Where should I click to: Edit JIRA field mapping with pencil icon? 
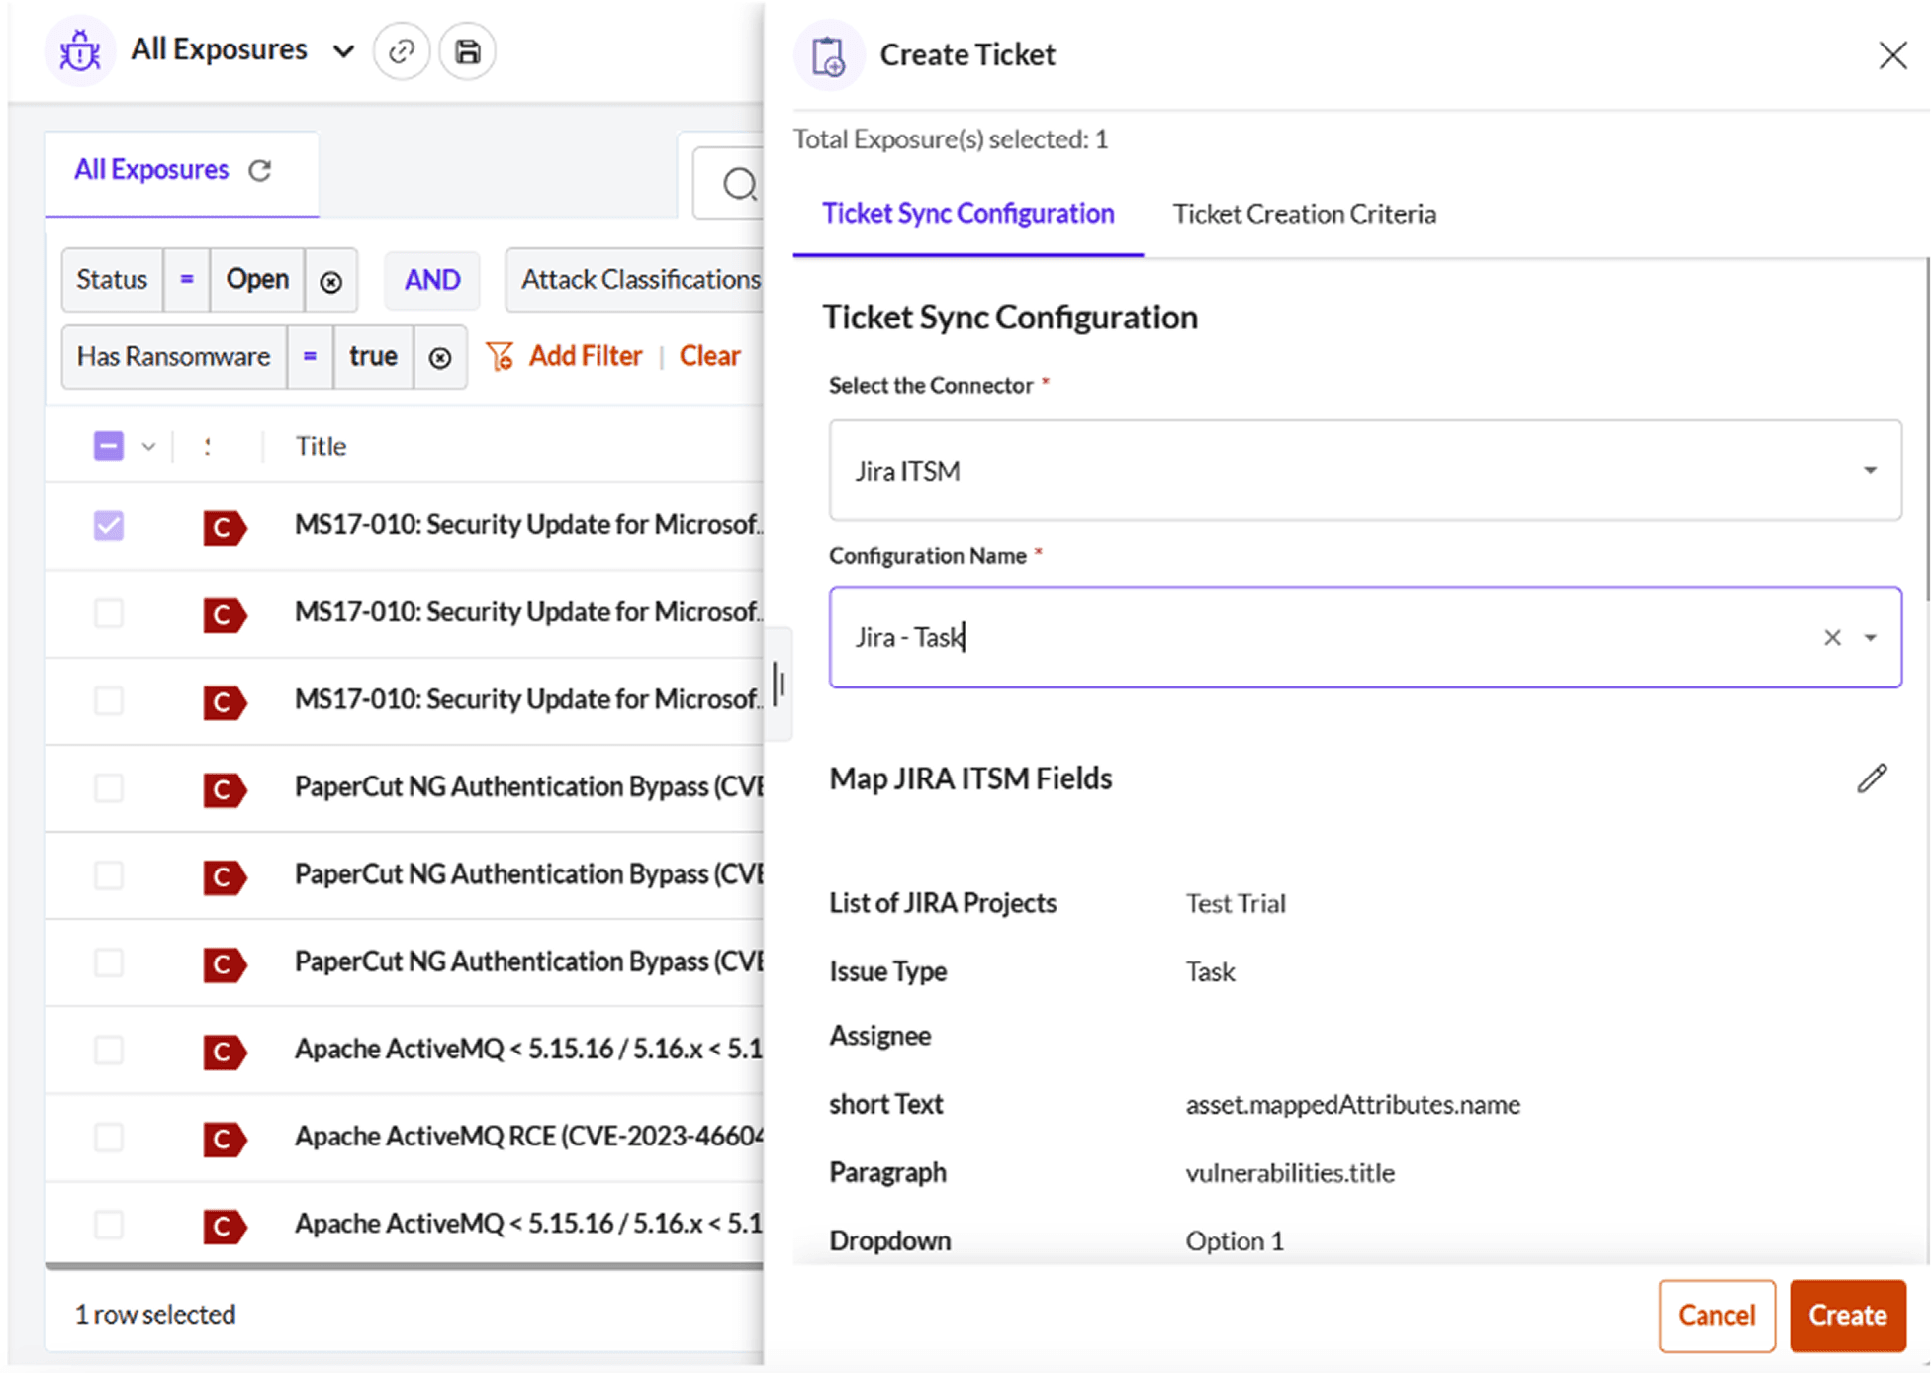click(1873, 778)
